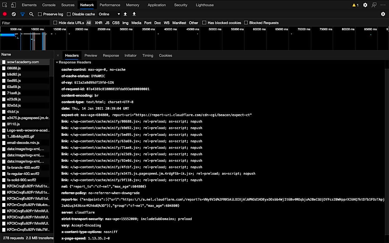Filter requests by Doc
389x243 pixels.
click(157, 23)
